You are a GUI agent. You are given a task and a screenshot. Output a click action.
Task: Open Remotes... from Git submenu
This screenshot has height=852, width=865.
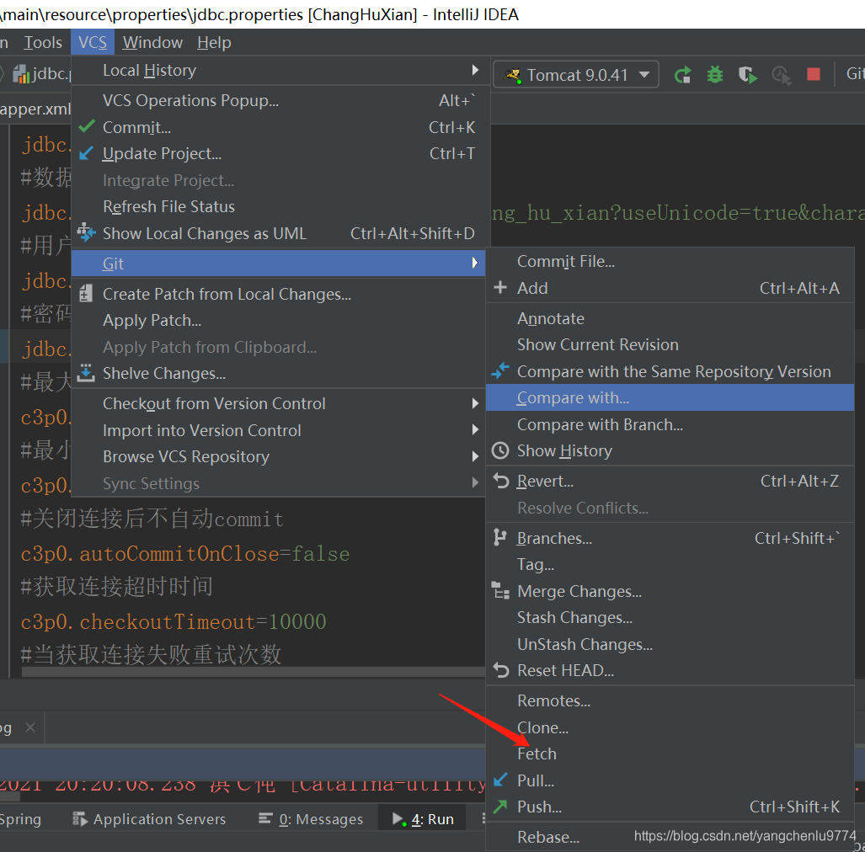click(670, 701)
